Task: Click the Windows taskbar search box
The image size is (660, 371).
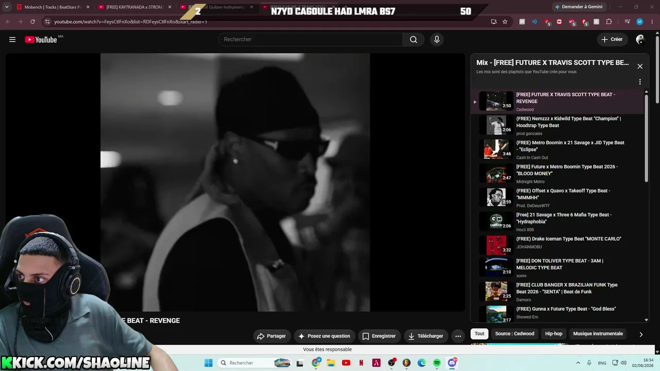Action: coord(255,363)
